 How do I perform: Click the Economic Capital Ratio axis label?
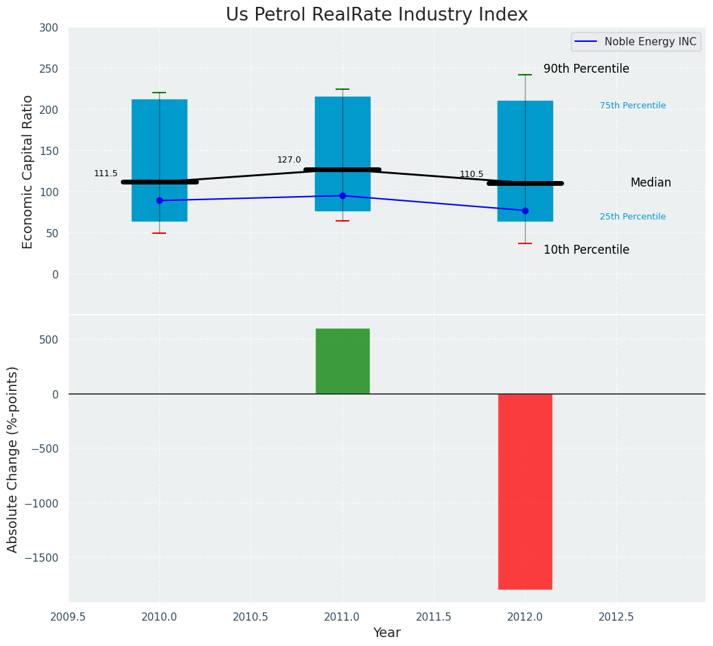(28, 171)
